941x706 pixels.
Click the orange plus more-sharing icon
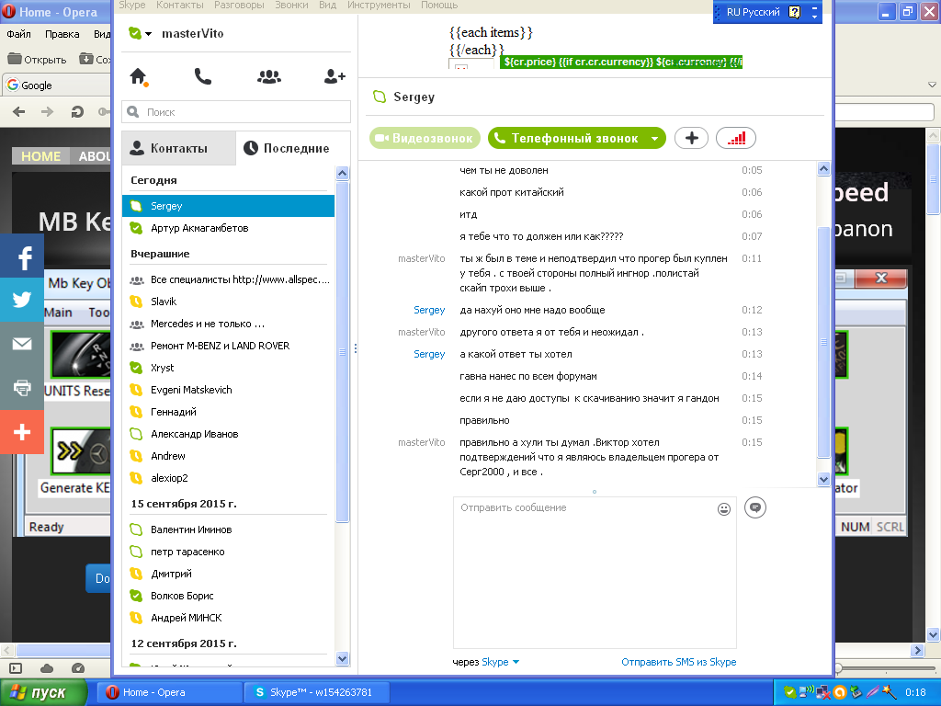[x=22, y=432]
